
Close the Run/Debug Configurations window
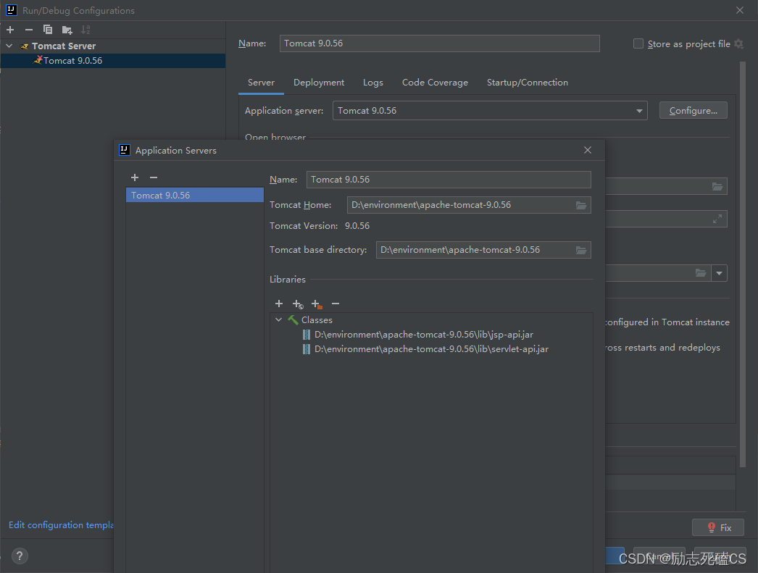pos(740,10)
